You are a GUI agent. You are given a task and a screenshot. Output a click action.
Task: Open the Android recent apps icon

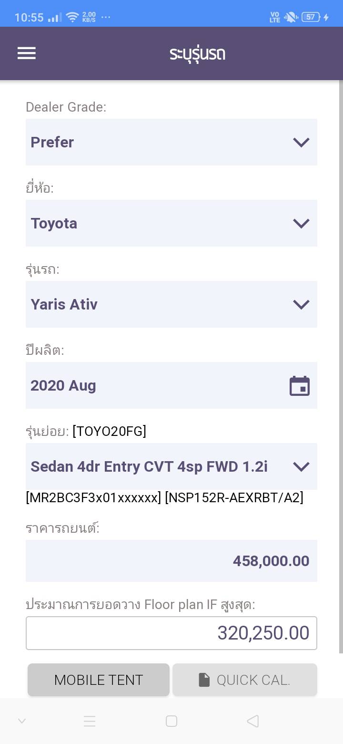tap(90, 721)
